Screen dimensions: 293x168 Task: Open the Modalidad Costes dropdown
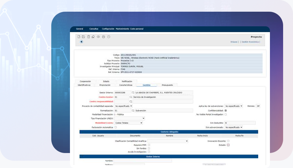click(128, 123)
